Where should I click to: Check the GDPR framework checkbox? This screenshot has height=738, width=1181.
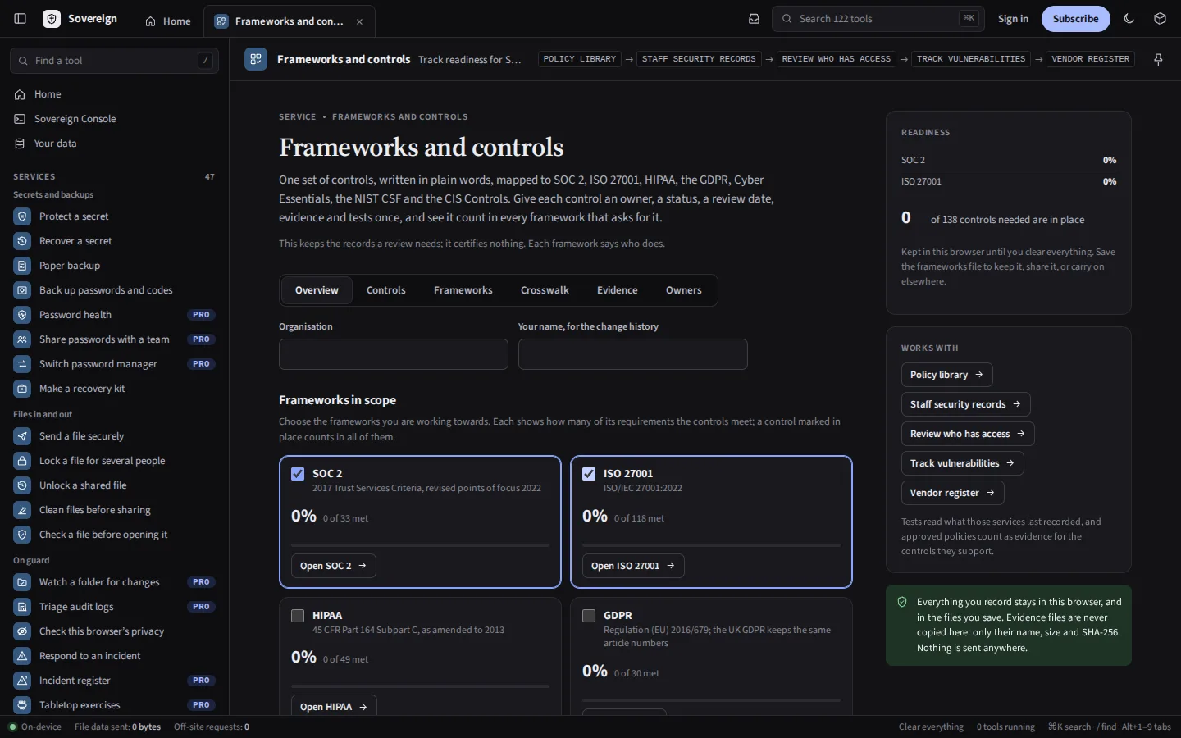(x=589, y=616)
